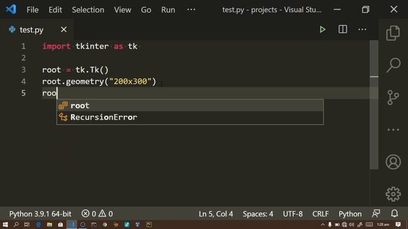This screenshot has height=229, width=408.
Task: Change the UTF-8 file encoding
Action: point(293,214)
